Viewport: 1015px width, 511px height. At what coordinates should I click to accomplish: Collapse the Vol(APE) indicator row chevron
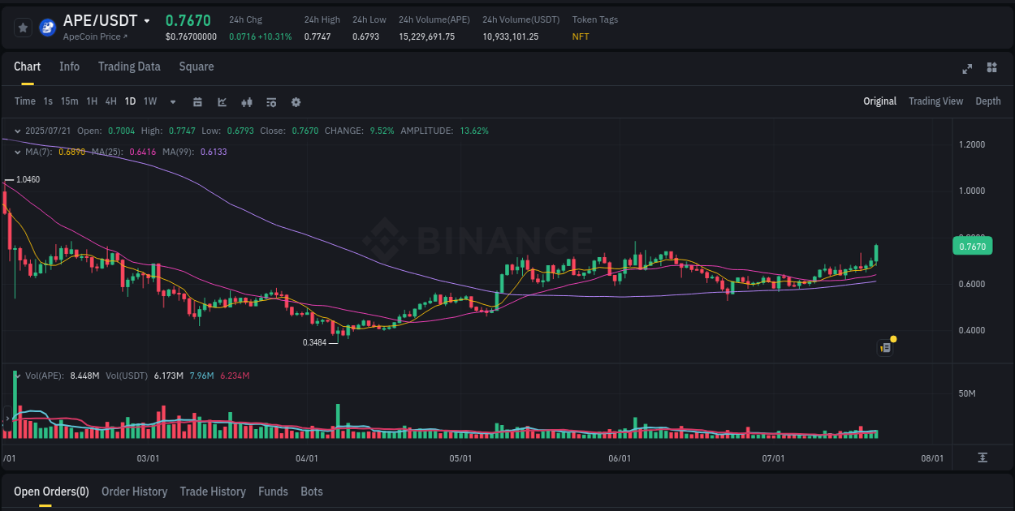(16, 376)
